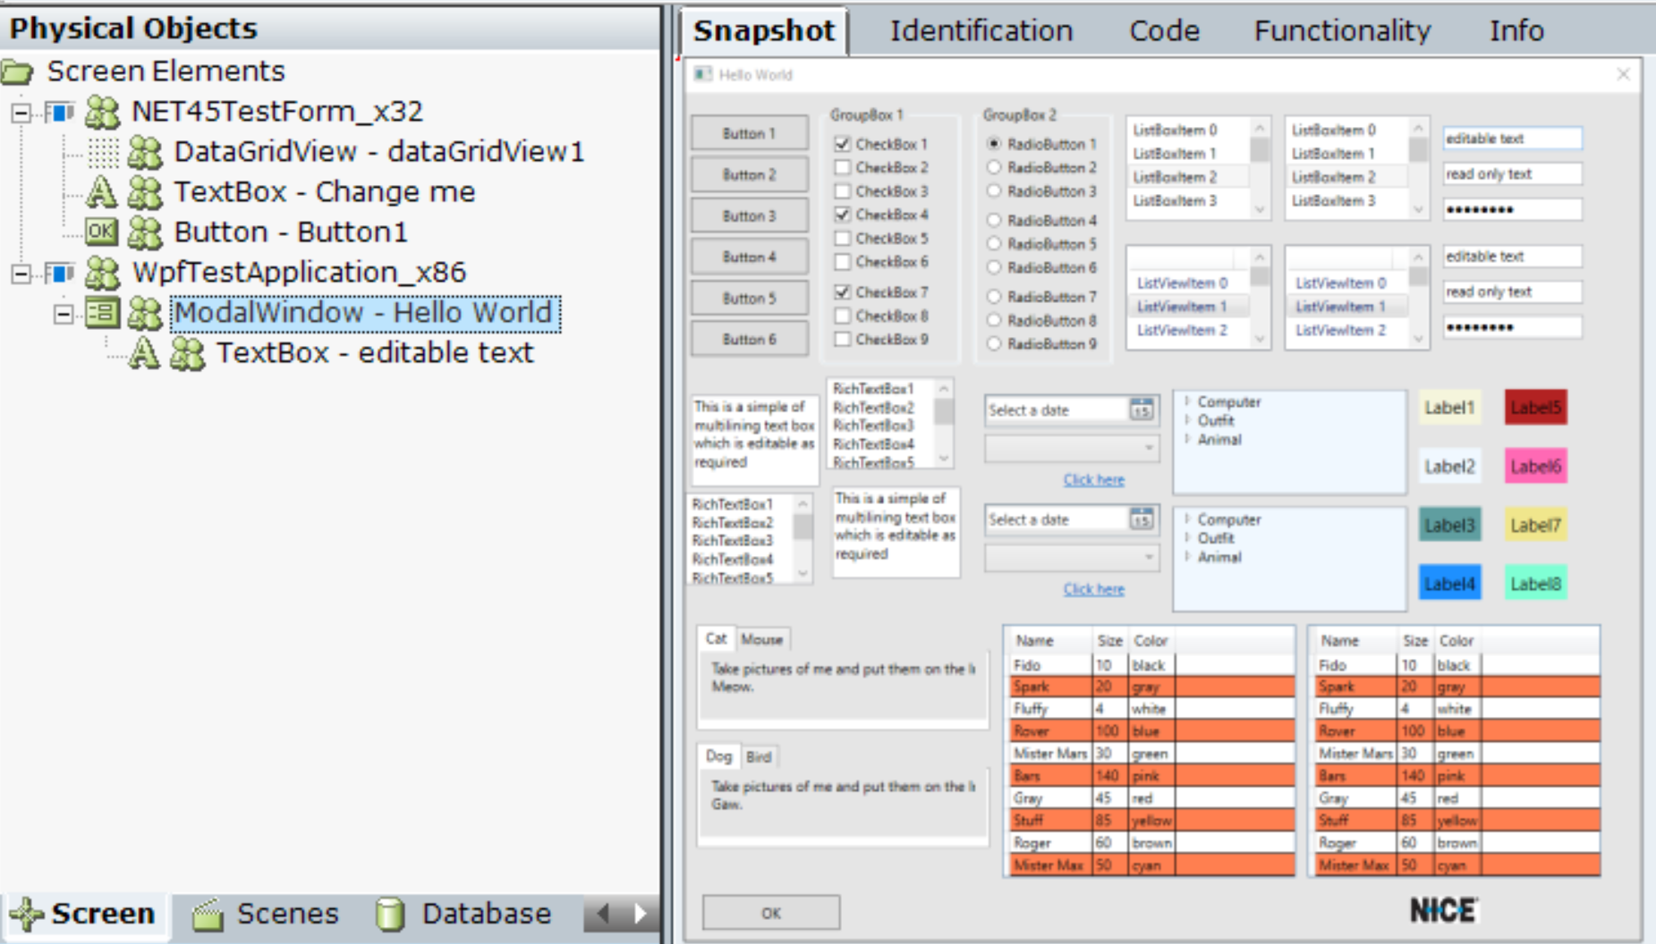The height and width of the screenshot is (944, 1656).
Task: Select RadioButton 3 in GroupBox 2
Action: click(x=993, y=190)
